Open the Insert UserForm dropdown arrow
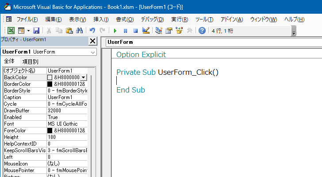The height and width of the screenshot is (177, 322). (x=28, y=31)
